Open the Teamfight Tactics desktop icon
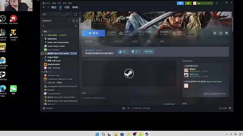 point(13,35)
